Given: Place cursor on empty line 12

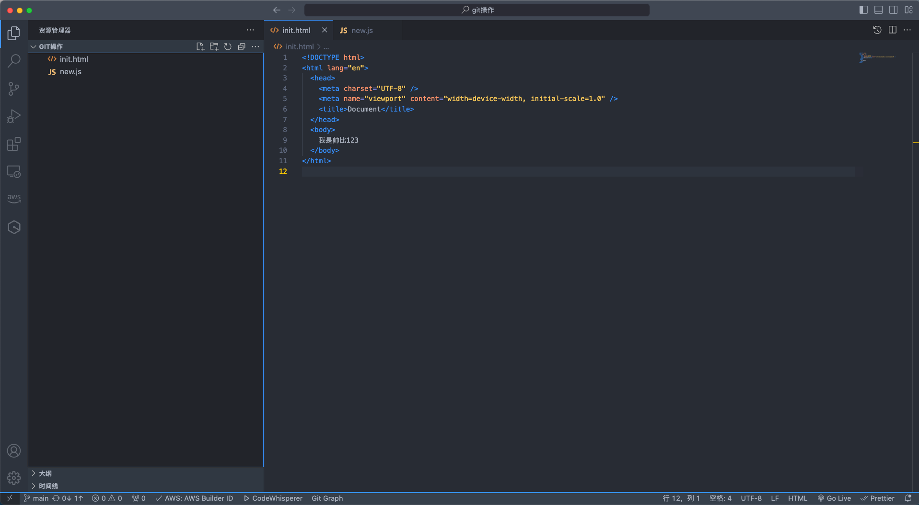Looking at the screenshot, I should 578,171.
